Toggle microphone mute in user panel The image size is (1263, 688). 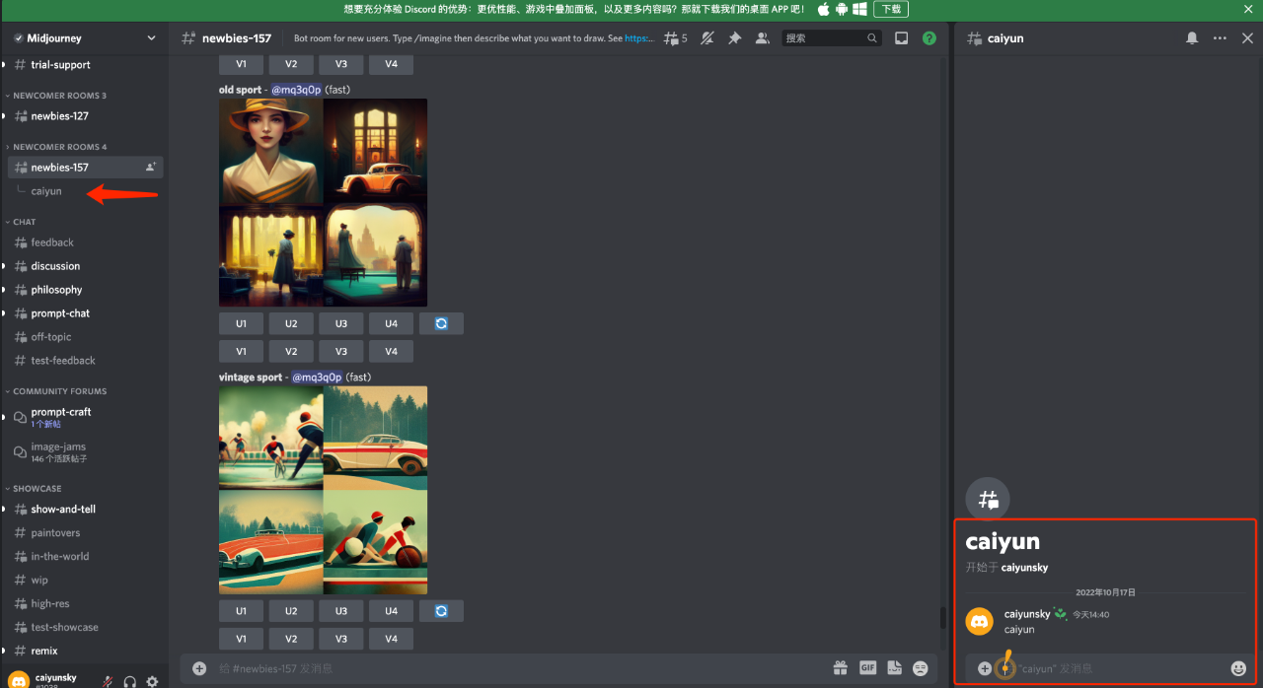point(108,681)
